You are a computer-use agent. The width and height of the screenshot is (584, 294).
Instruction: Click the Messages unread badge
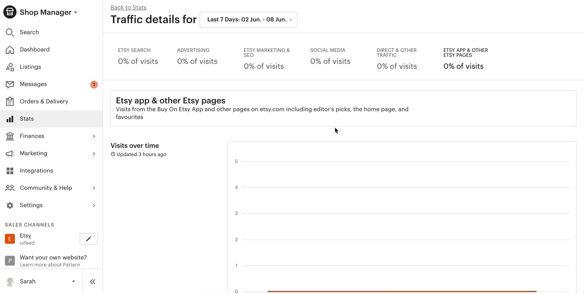click(x=94, y=84)
